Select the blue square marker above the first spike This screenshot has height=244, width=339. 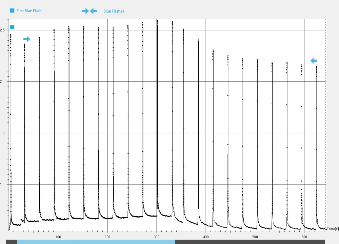[12, 27]
